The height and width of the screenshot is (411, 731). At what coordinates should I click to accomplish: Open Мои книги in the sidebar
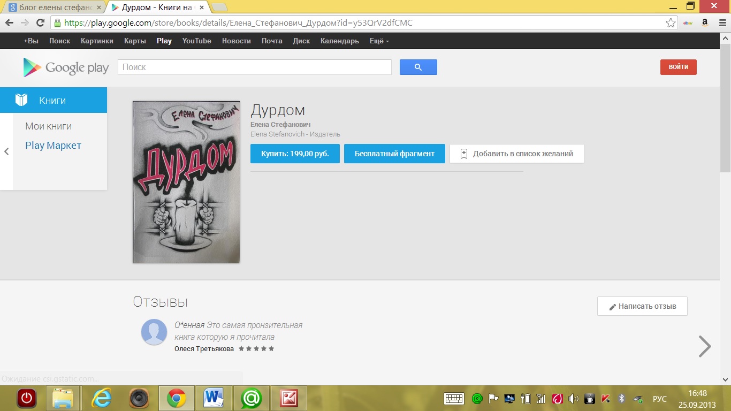point(48,126)
